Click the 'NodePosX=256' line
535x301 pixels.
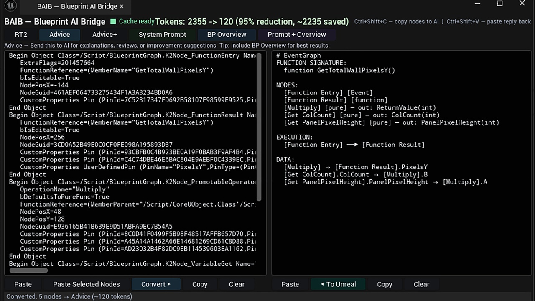pyautogui.click(x=42, y=137)
